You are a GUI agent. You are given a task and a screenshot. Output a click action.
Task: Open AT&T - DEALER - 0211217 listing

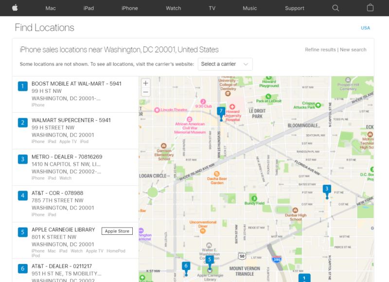(62, 266)
